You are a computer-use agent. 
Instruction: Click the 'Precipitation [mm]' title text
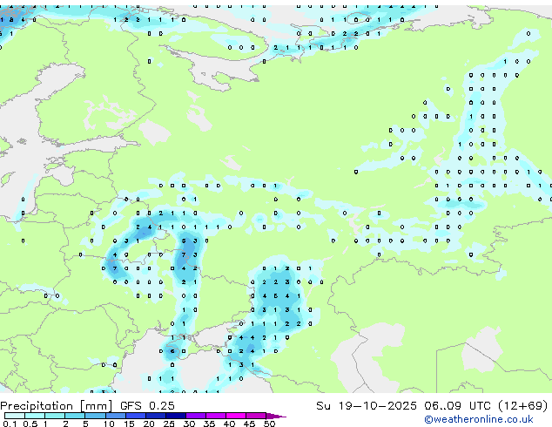pos(57,406)
